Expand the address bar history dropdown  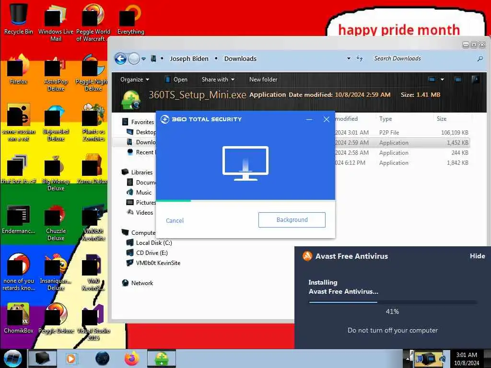coord(349,58)
